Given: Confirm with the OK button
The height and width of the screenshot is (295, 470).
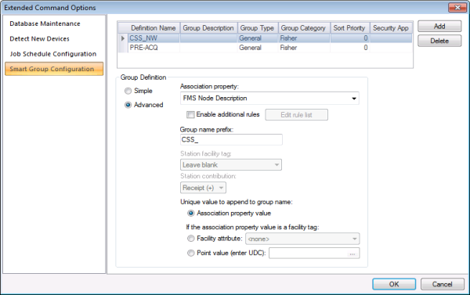Looking at the screenshot, I should [x=394, y=284].
